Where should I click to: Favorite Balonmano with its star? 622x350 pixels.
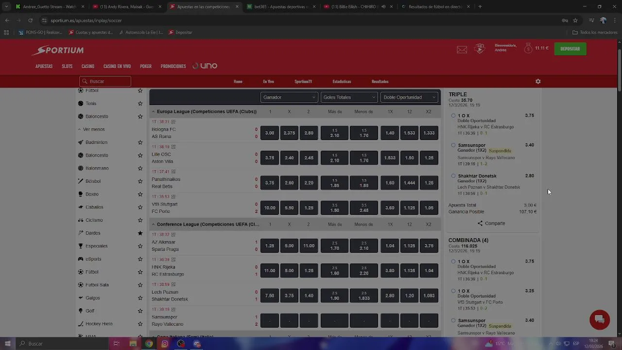[140, 168]
